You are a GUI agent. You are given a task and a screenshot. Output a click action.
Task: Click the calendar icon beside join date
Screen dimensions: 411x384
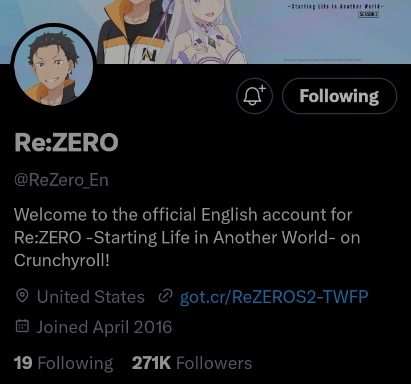(22, 326)
